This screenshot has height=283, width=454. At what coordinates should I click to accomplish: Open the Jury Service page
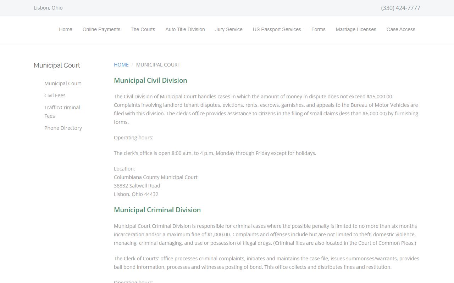pos(229,29)
